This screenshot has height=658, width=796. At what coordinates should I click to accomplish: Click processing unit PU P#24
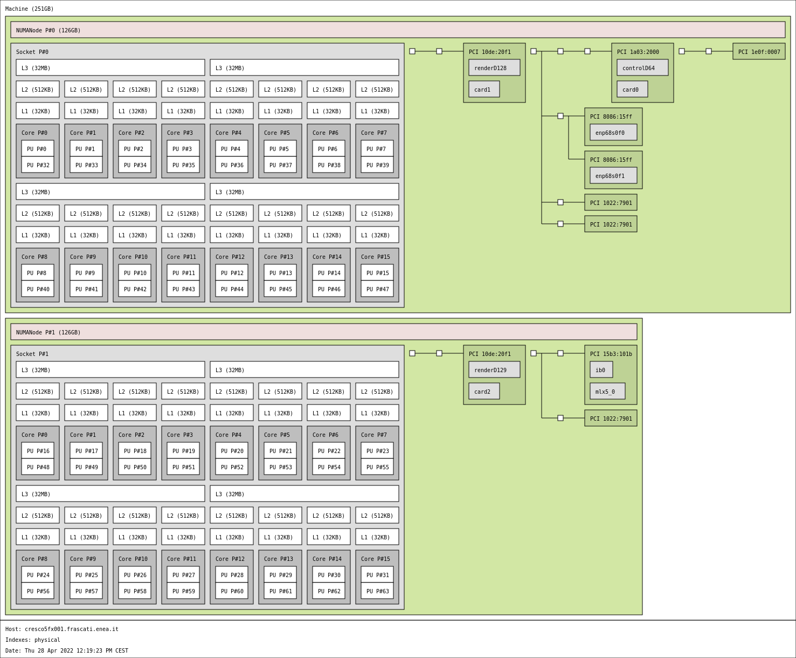pos(38,574)
